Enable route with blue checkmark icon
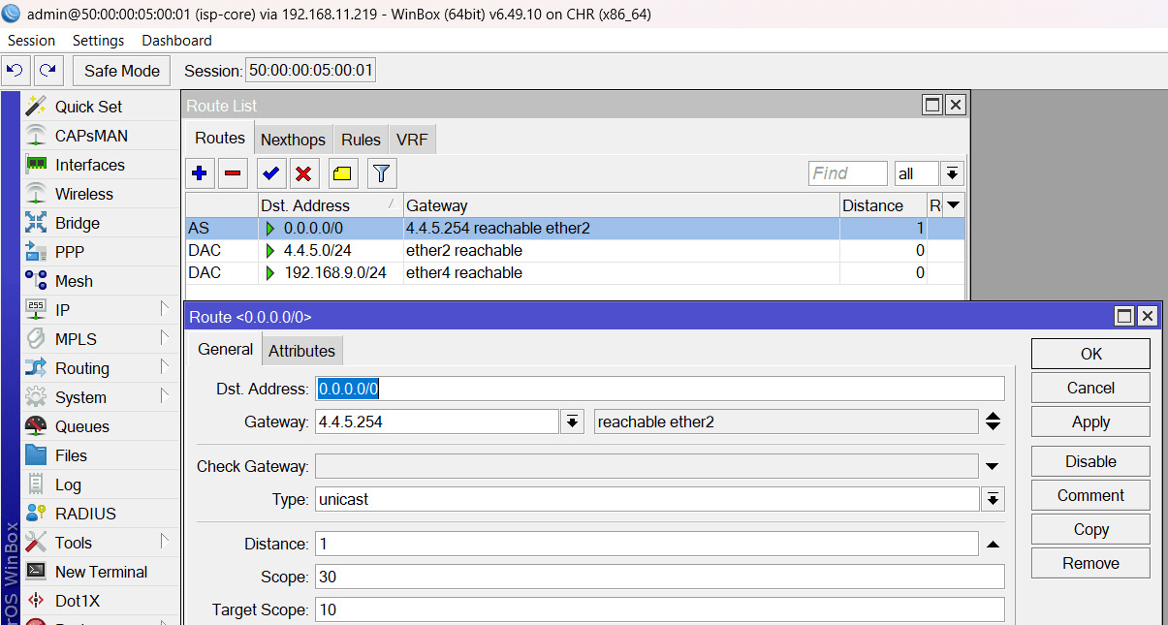1168x625 pixels. (271, 173)
